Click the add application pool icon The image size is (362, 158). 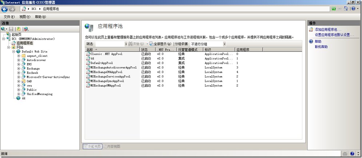click(x=311, y=29)
